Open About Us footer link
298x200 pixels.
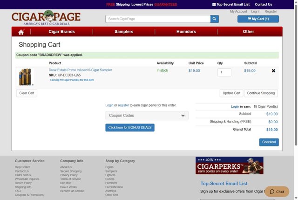click(x=66, y=167)
